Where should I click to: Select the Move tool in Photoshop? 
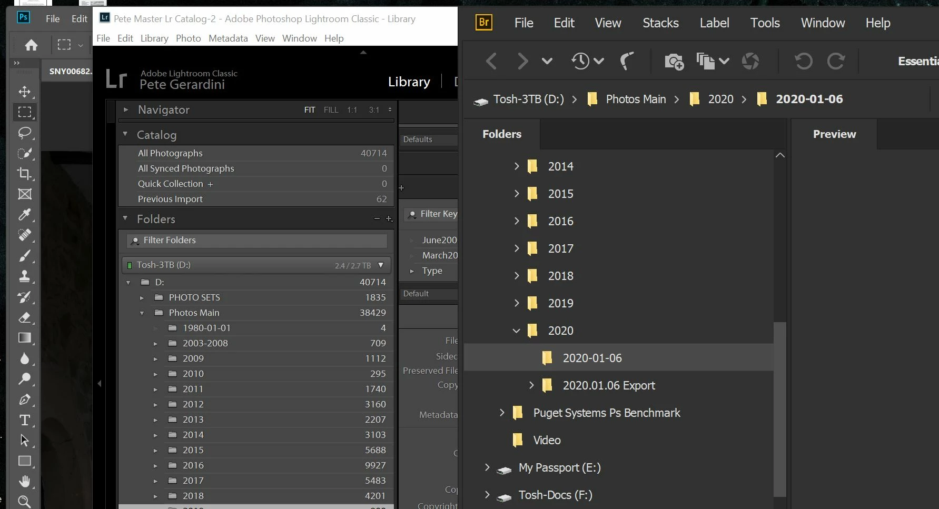click(24, 92)
